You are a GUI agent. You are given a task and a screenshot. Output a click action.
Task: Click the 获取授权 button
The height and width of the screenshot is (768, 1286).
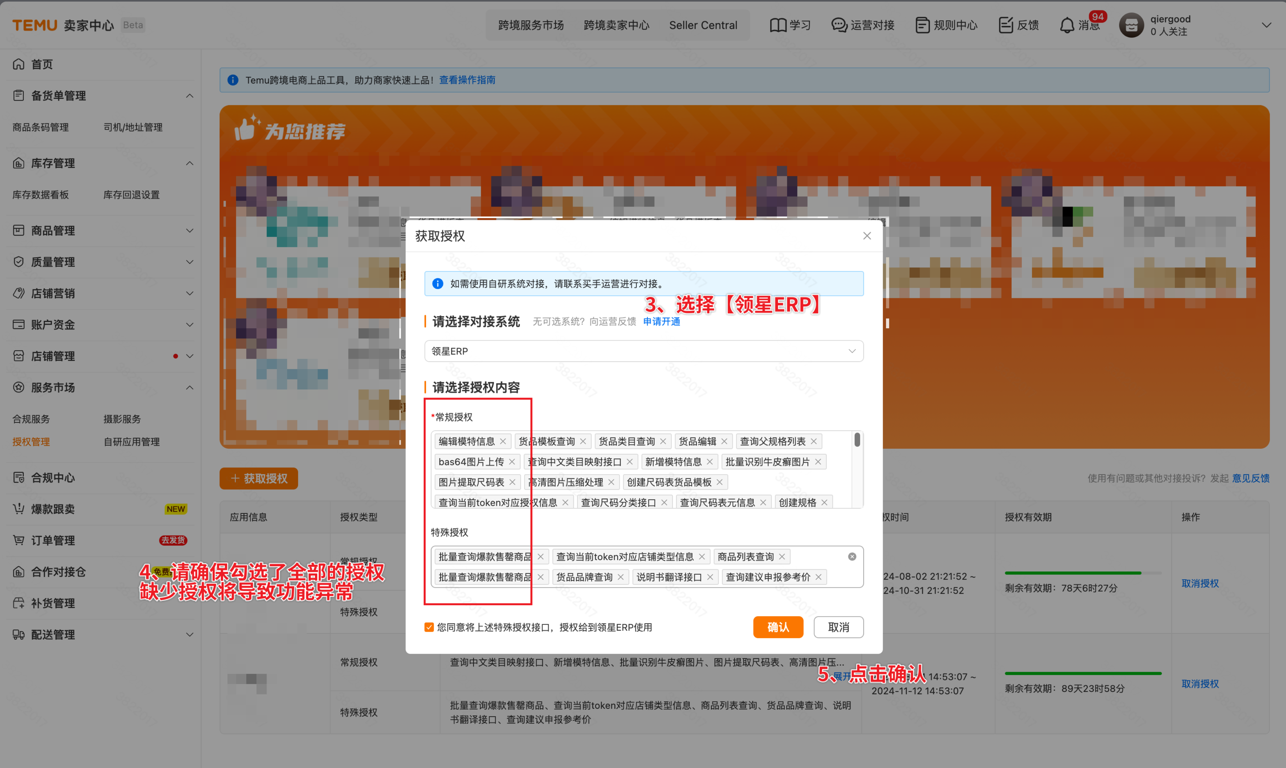pos(258,479)
